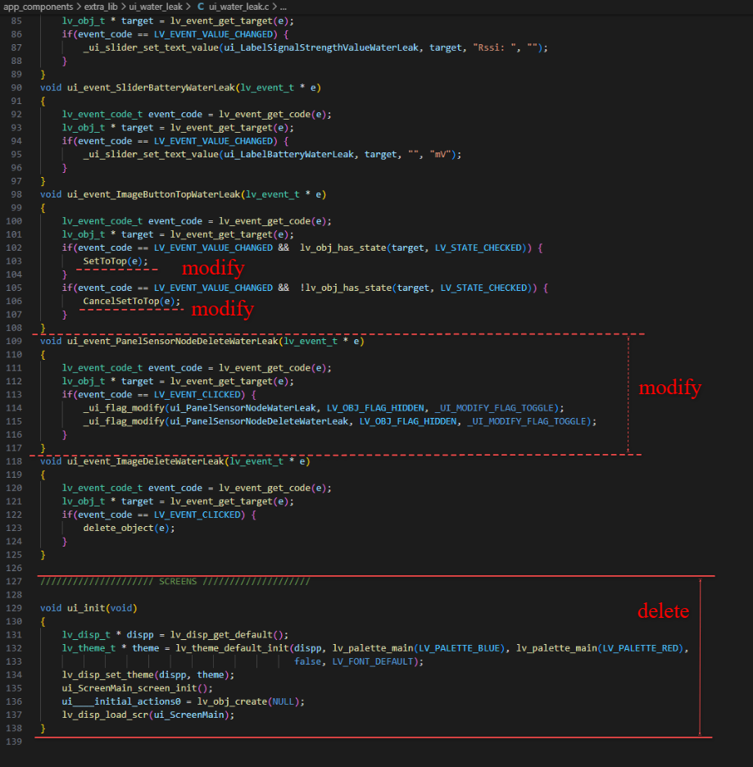Click ui_event_PanelSensorNodeDeleteWaterLeak function name
The width and height of the screenshot is (753, 767).
click(173, 341)
